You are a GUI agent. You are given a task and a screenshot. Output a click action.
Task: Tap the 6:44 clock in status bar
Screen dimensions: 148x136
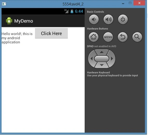[x=79, y=11]
